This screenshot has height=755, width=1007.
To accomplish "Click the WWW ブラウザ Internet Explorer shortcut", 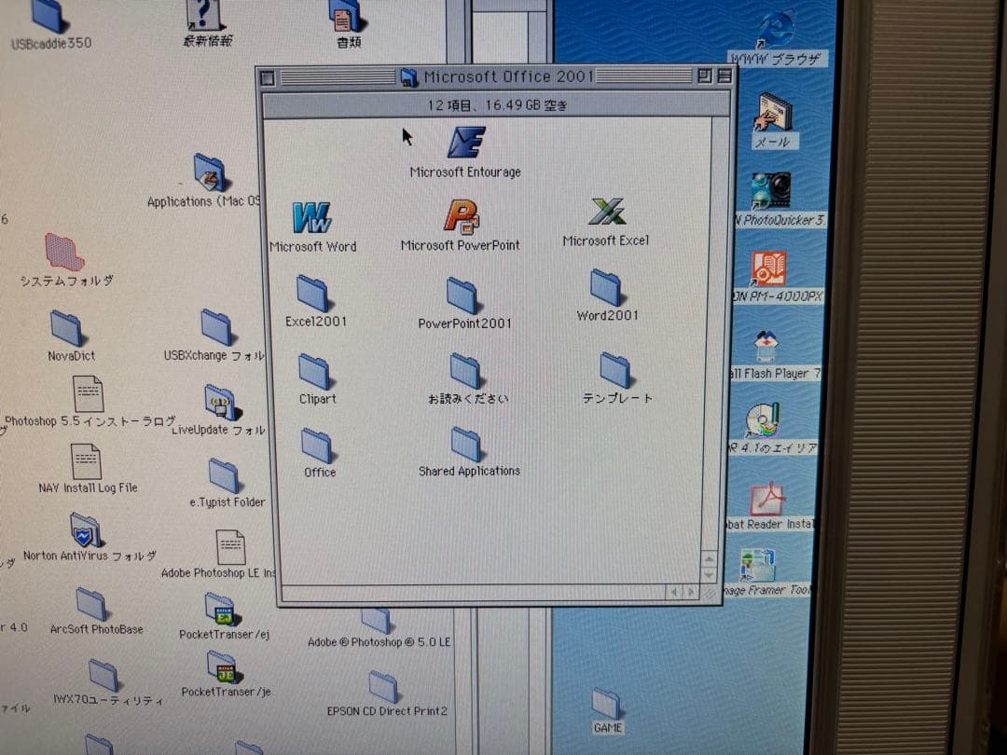I will click(x=776, y=31).
